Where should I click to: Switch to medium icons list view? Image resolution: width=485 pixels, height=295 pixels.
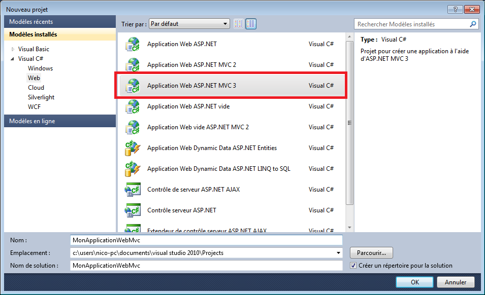(x=251, y=24)
